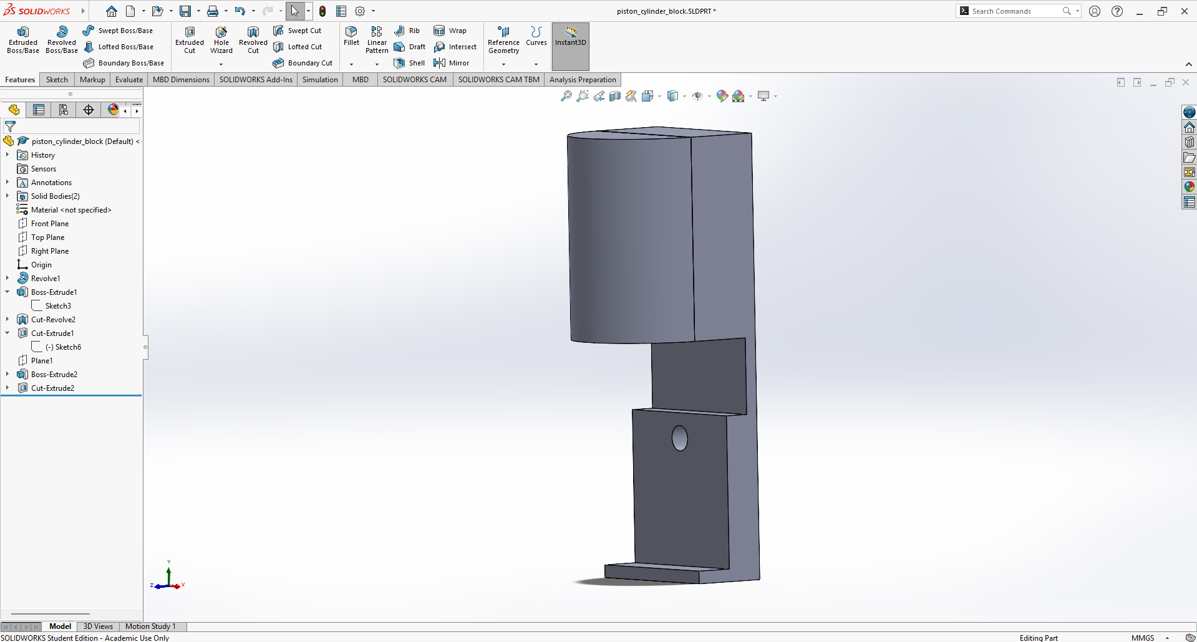1197x642 pixels.
Task: Expand the History tree node
Action: pos(7,155)
